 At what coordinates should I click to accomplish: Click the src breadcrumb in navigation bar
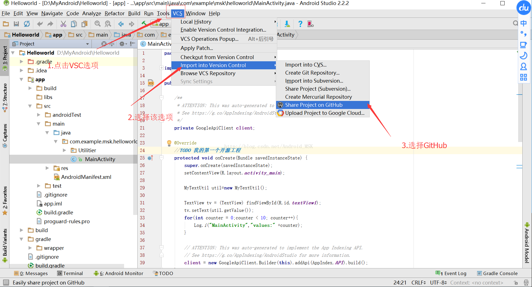point(76,35)
